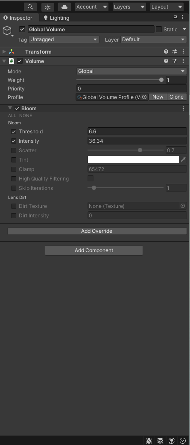Expand the Transform component foldout
Viewport: 190px width, 445px height.
(4, 51)
